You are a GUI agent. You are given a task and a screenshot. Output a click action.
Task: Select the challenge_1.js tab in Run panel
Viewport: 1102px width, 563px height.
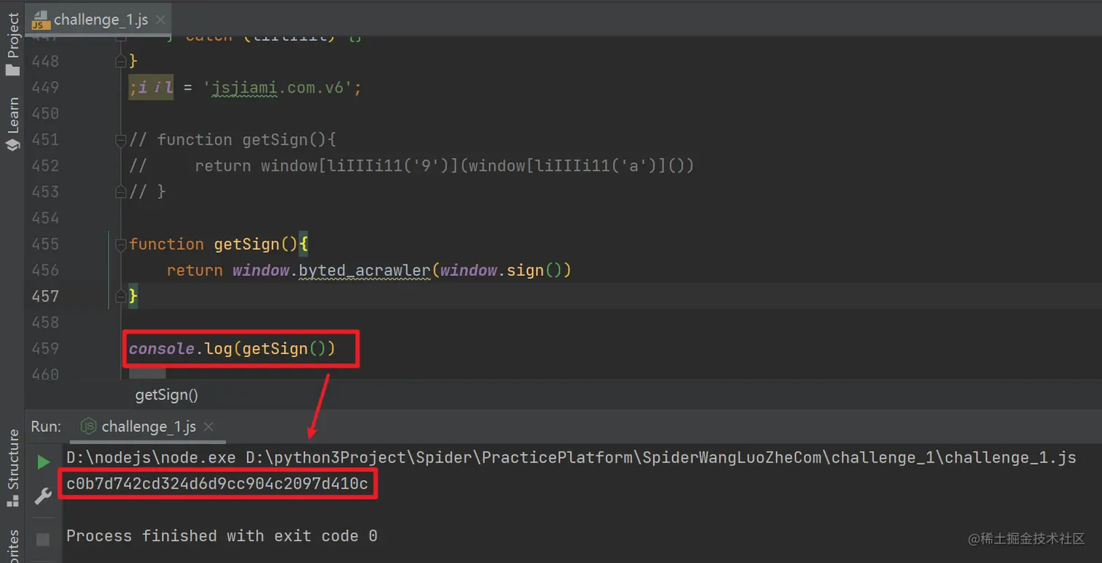tap(148, 427)
